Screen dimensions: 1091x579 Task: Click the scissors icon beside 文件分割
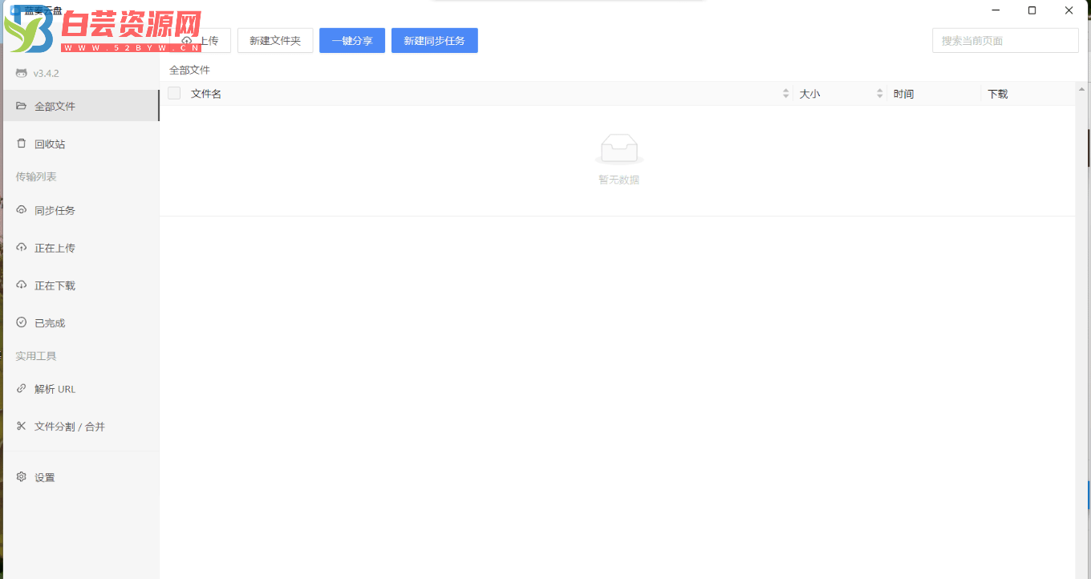(22, 426)
